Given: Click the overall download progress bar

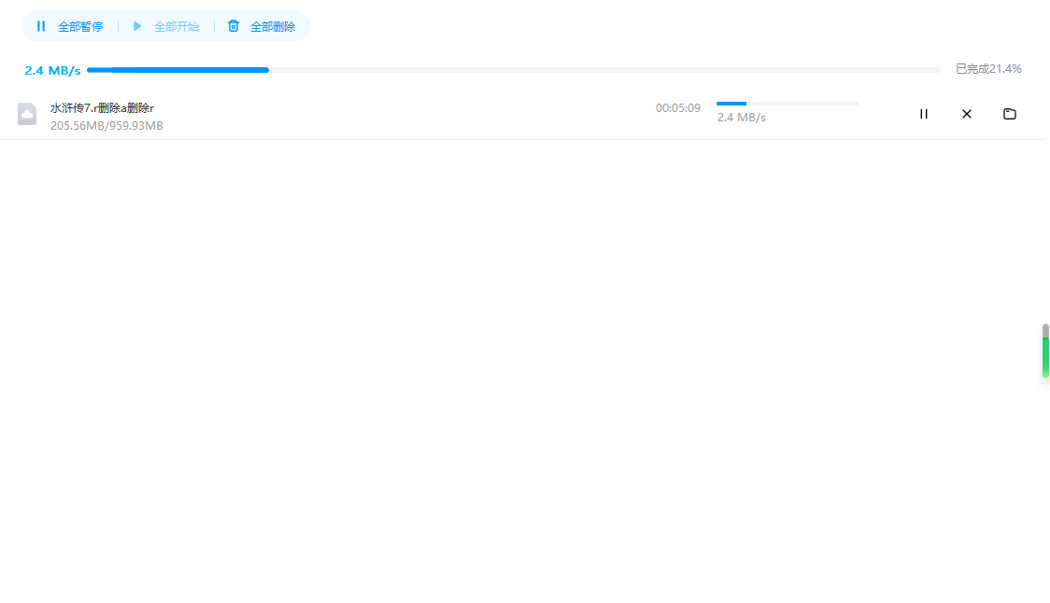Looking at the screenshot, I should pos(514,70).
